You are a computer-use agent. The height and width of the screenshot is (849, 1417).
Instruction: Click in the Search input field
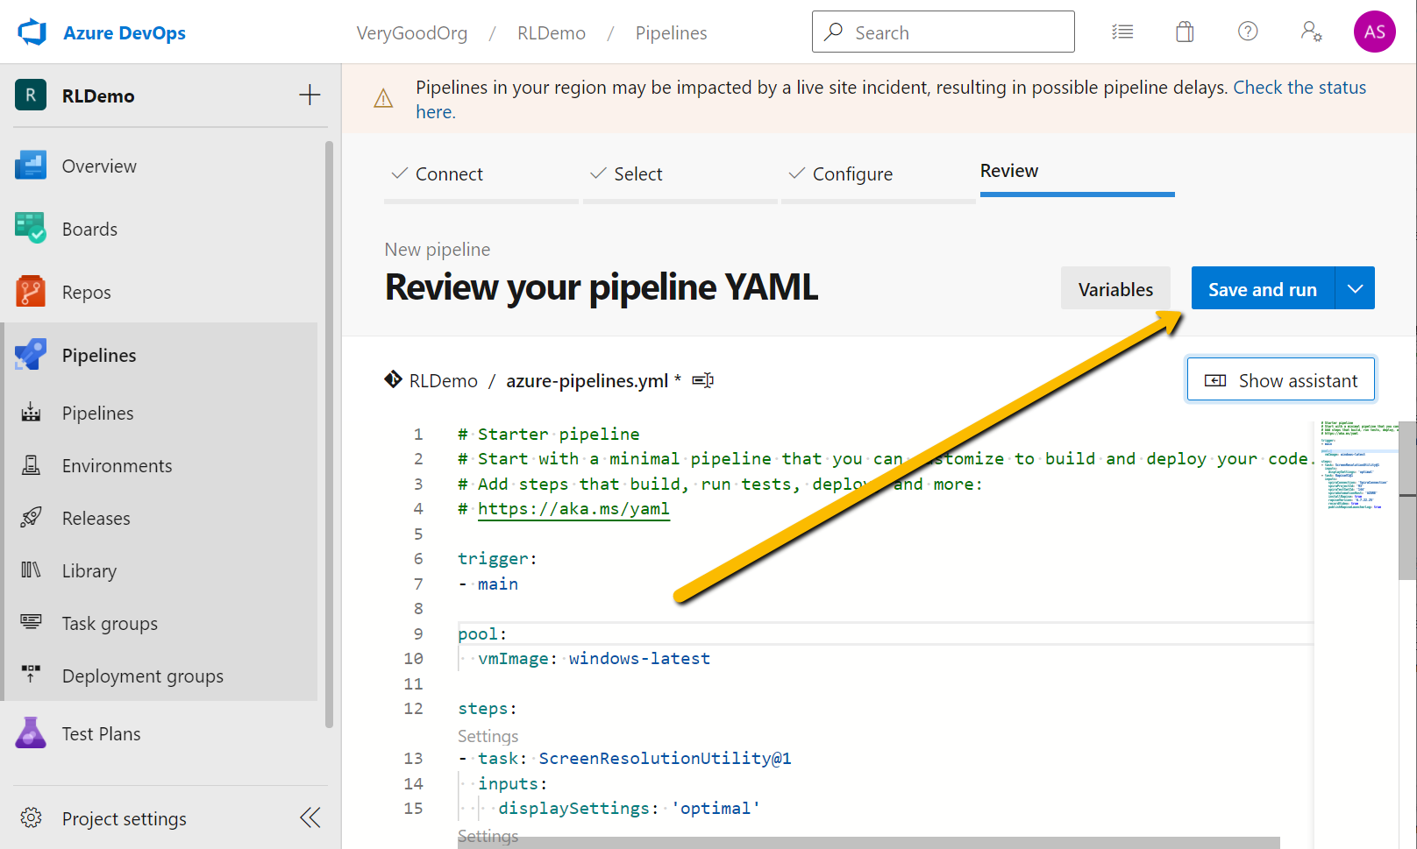tap(943, 32)
